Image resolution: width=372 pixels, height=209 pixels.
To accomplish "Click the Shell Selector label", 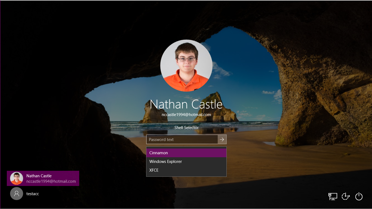I will (x=186, y=128).
